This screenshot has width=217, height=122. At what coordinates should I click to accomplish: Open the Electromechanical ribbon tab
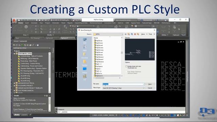[x=96, y=23]
